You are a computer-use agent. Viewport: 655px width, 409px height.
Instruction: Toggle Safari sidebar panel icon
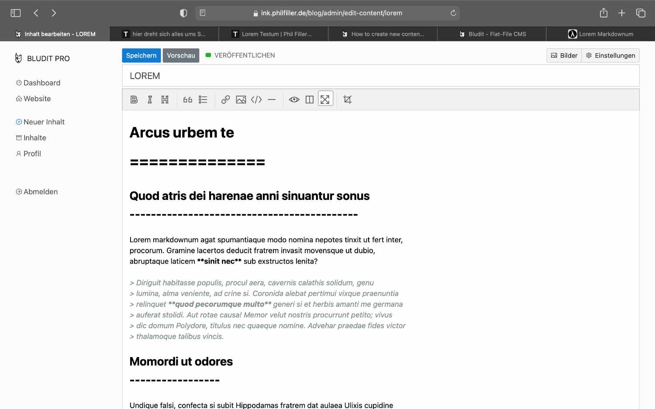[16, 13]
